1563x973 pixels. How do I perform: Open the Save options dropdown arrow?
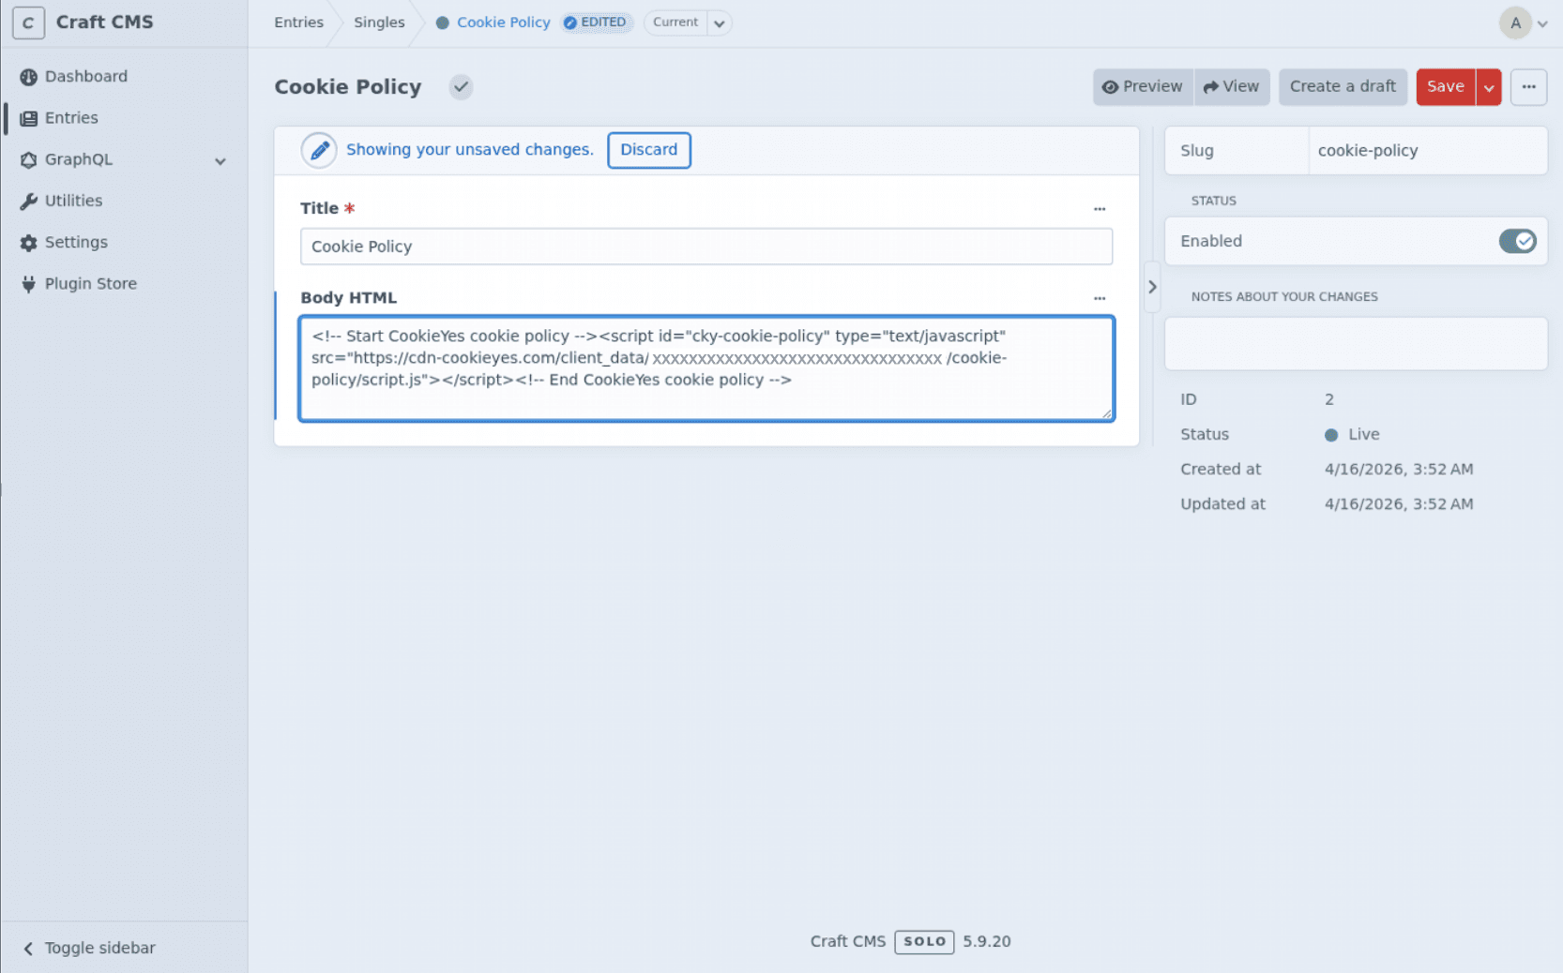[x=1489, y=87]
